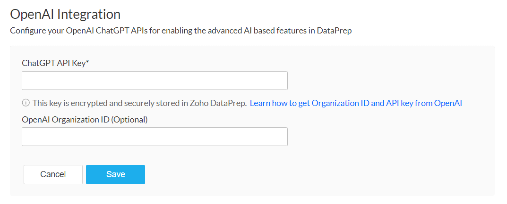Focus the OpenAI Organization ID text box

pos(155,137)
